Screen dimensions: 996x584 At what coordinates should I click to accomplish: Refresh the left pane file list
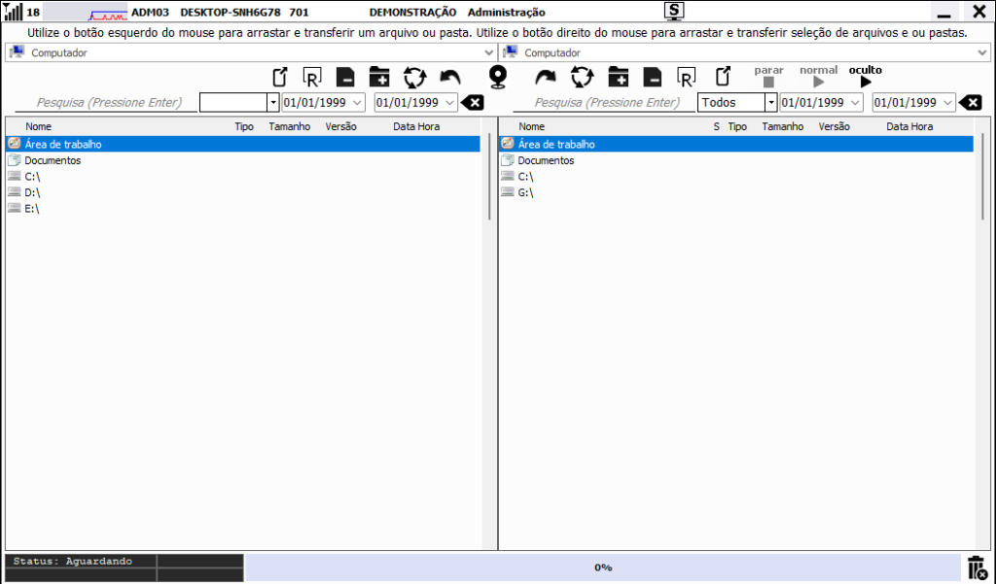click(x=414, y=78)
